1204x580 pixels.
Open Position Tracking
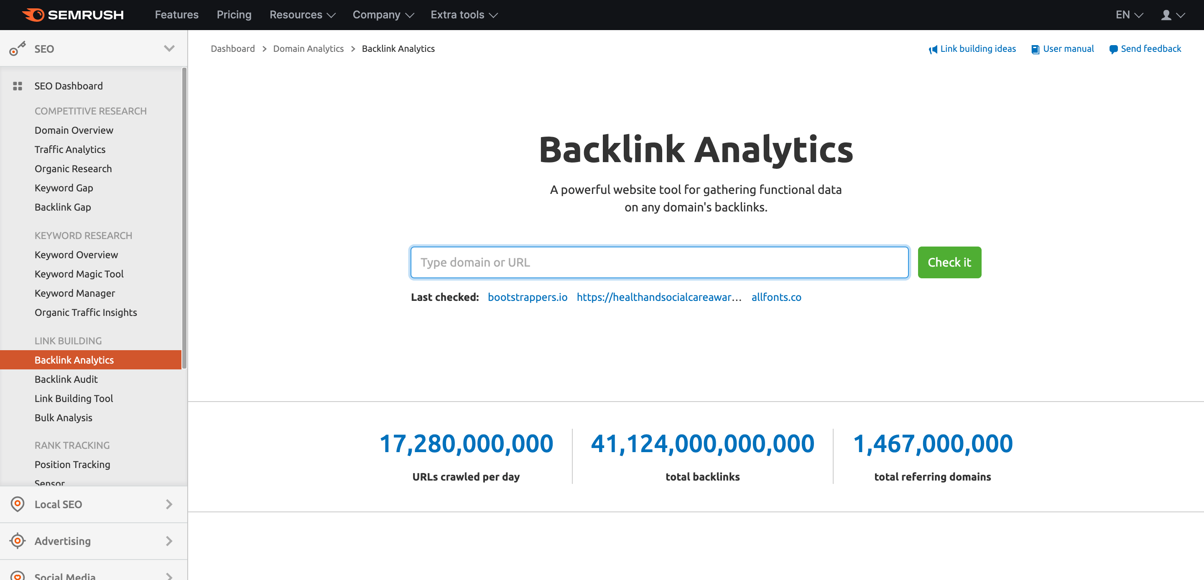point(72,465)
